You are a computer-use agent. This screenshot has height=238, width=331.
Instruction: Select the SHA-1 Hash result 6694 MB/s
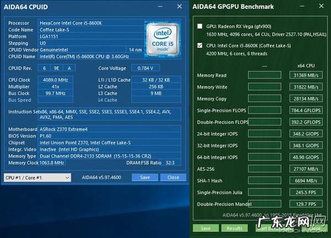[306, 181]
